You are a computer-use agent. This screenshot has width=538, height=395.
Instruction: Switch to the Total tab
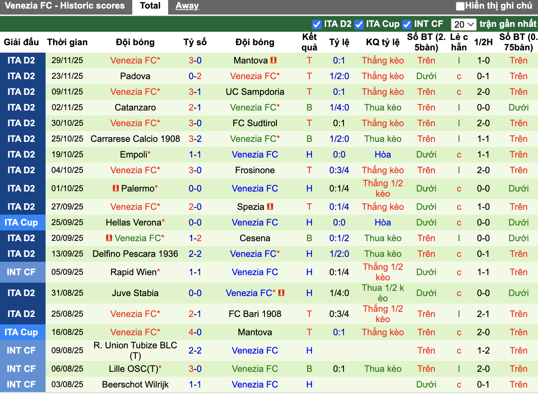pos(150,6)
